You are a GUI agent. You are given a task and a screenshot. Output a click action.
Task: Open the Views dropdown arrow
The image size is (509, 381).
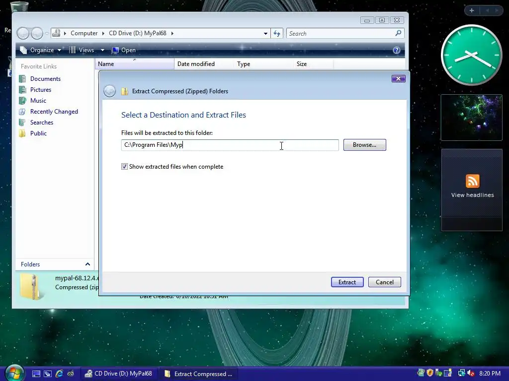tap(102, 50)
